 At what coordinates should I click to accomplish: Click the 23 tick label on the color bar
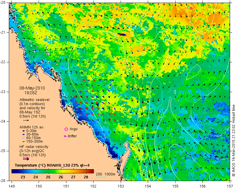pos(23,177)
